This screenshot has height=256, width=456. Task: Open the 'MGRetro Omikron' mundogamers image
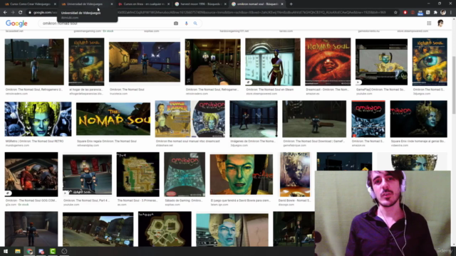[38, 119]
